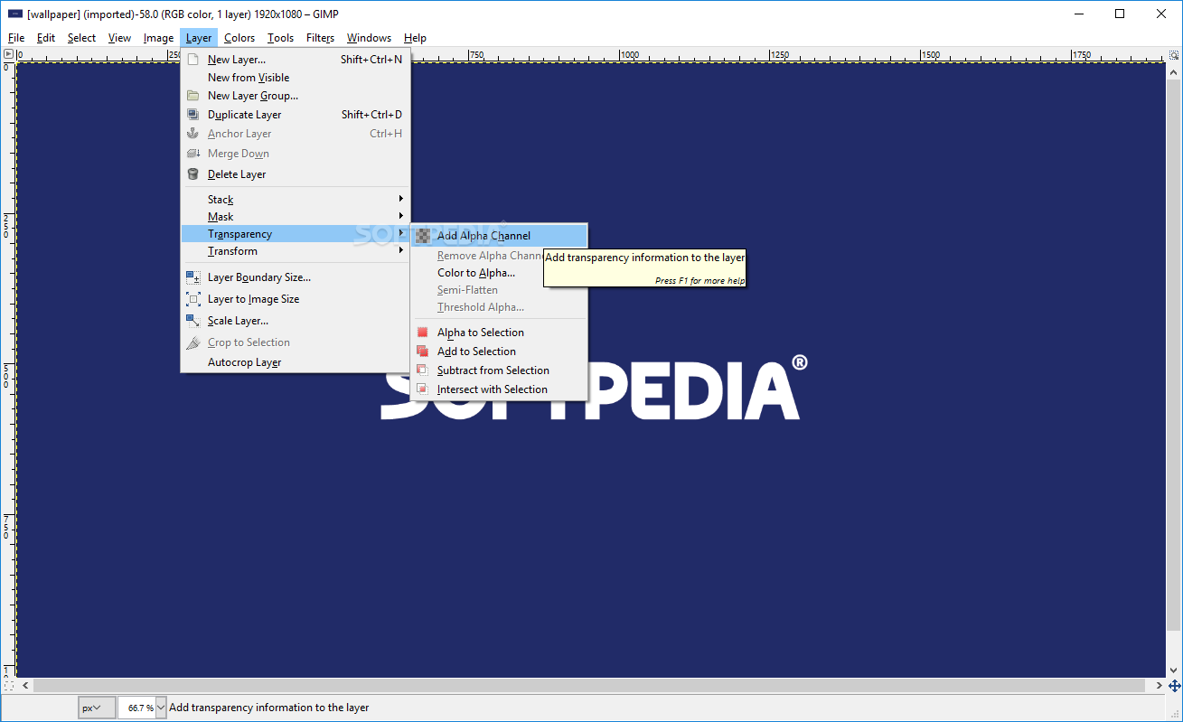Viewport: 1183px width, 722px height.
Task: Click the Add Alpha Channel checkerboard icon
Action: [422, 236]
